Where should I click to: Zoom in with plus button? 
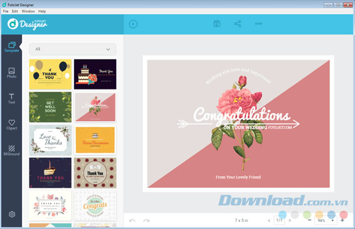coord(342,220)
